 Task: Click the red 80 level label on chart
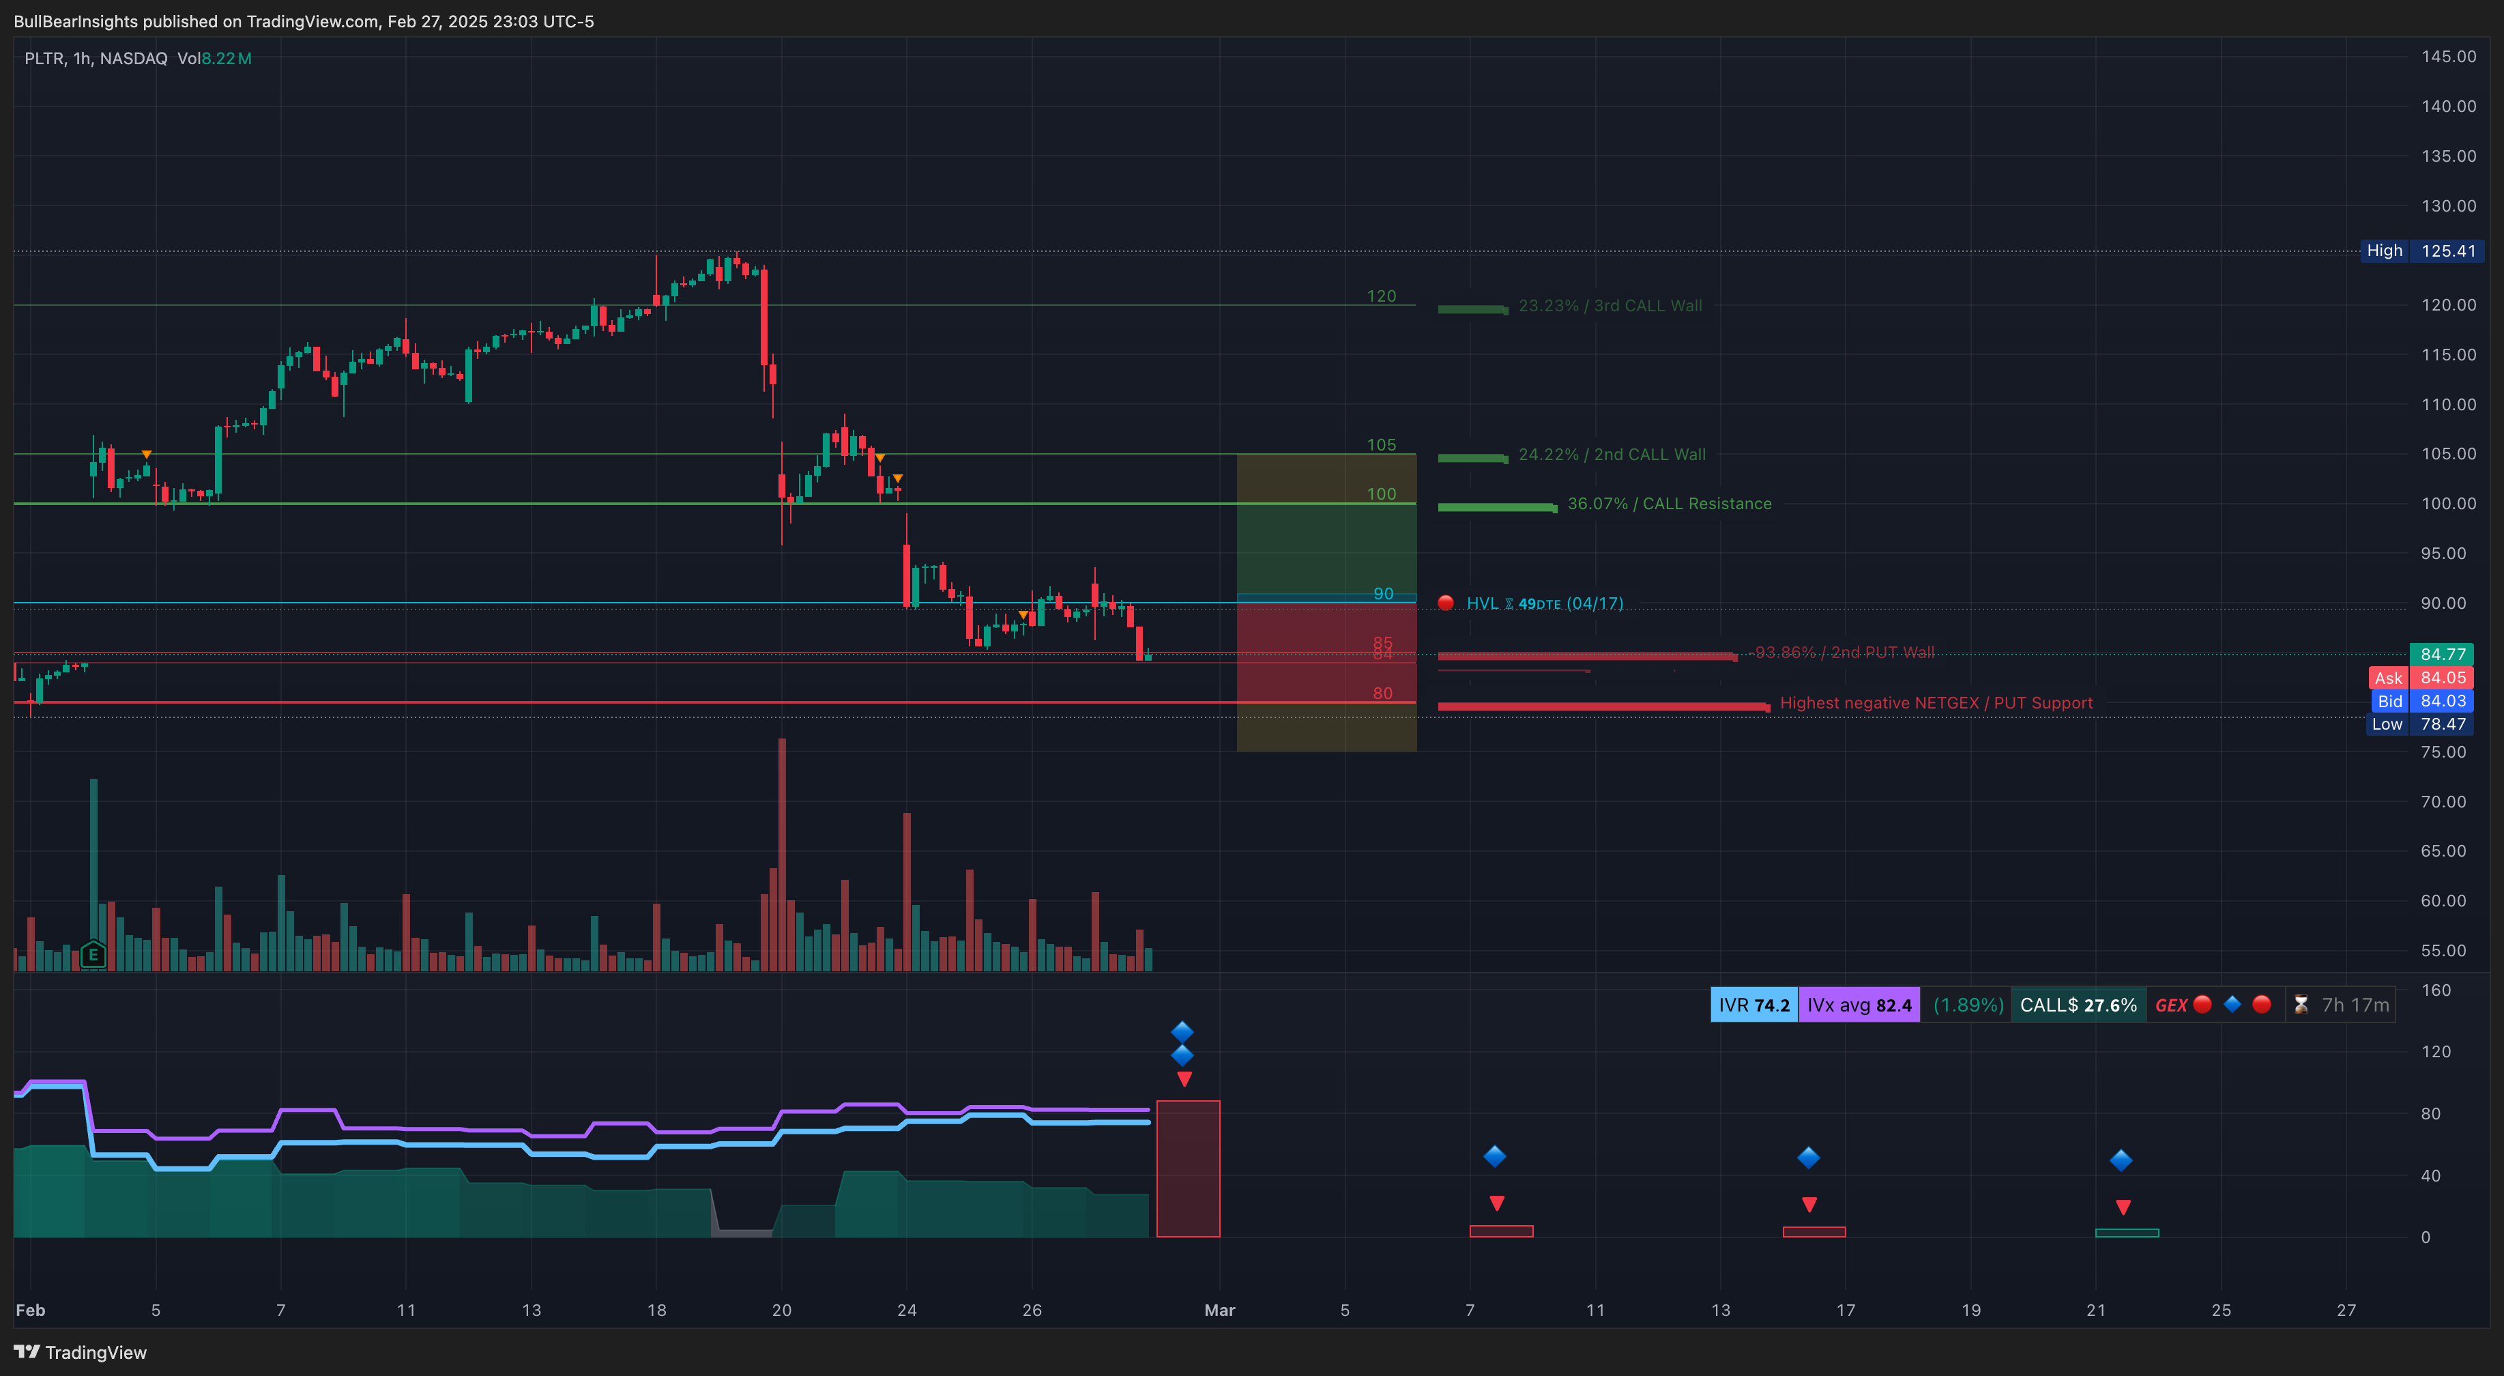coord(1382,693)
